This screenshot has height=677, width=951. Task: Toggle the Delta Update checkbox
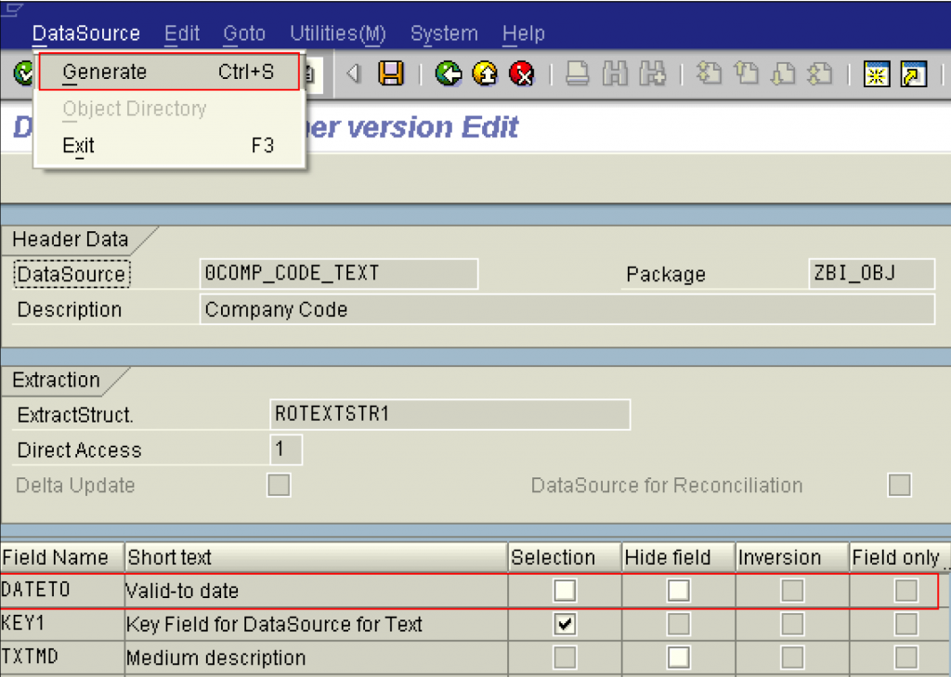[x=279, y=486]
